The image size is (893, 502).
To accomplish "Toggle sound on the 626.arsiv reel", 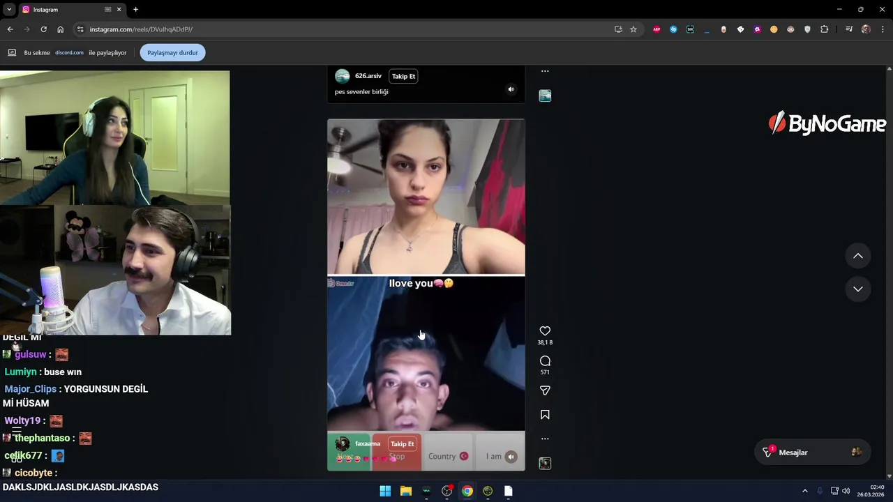I will 511,89.
